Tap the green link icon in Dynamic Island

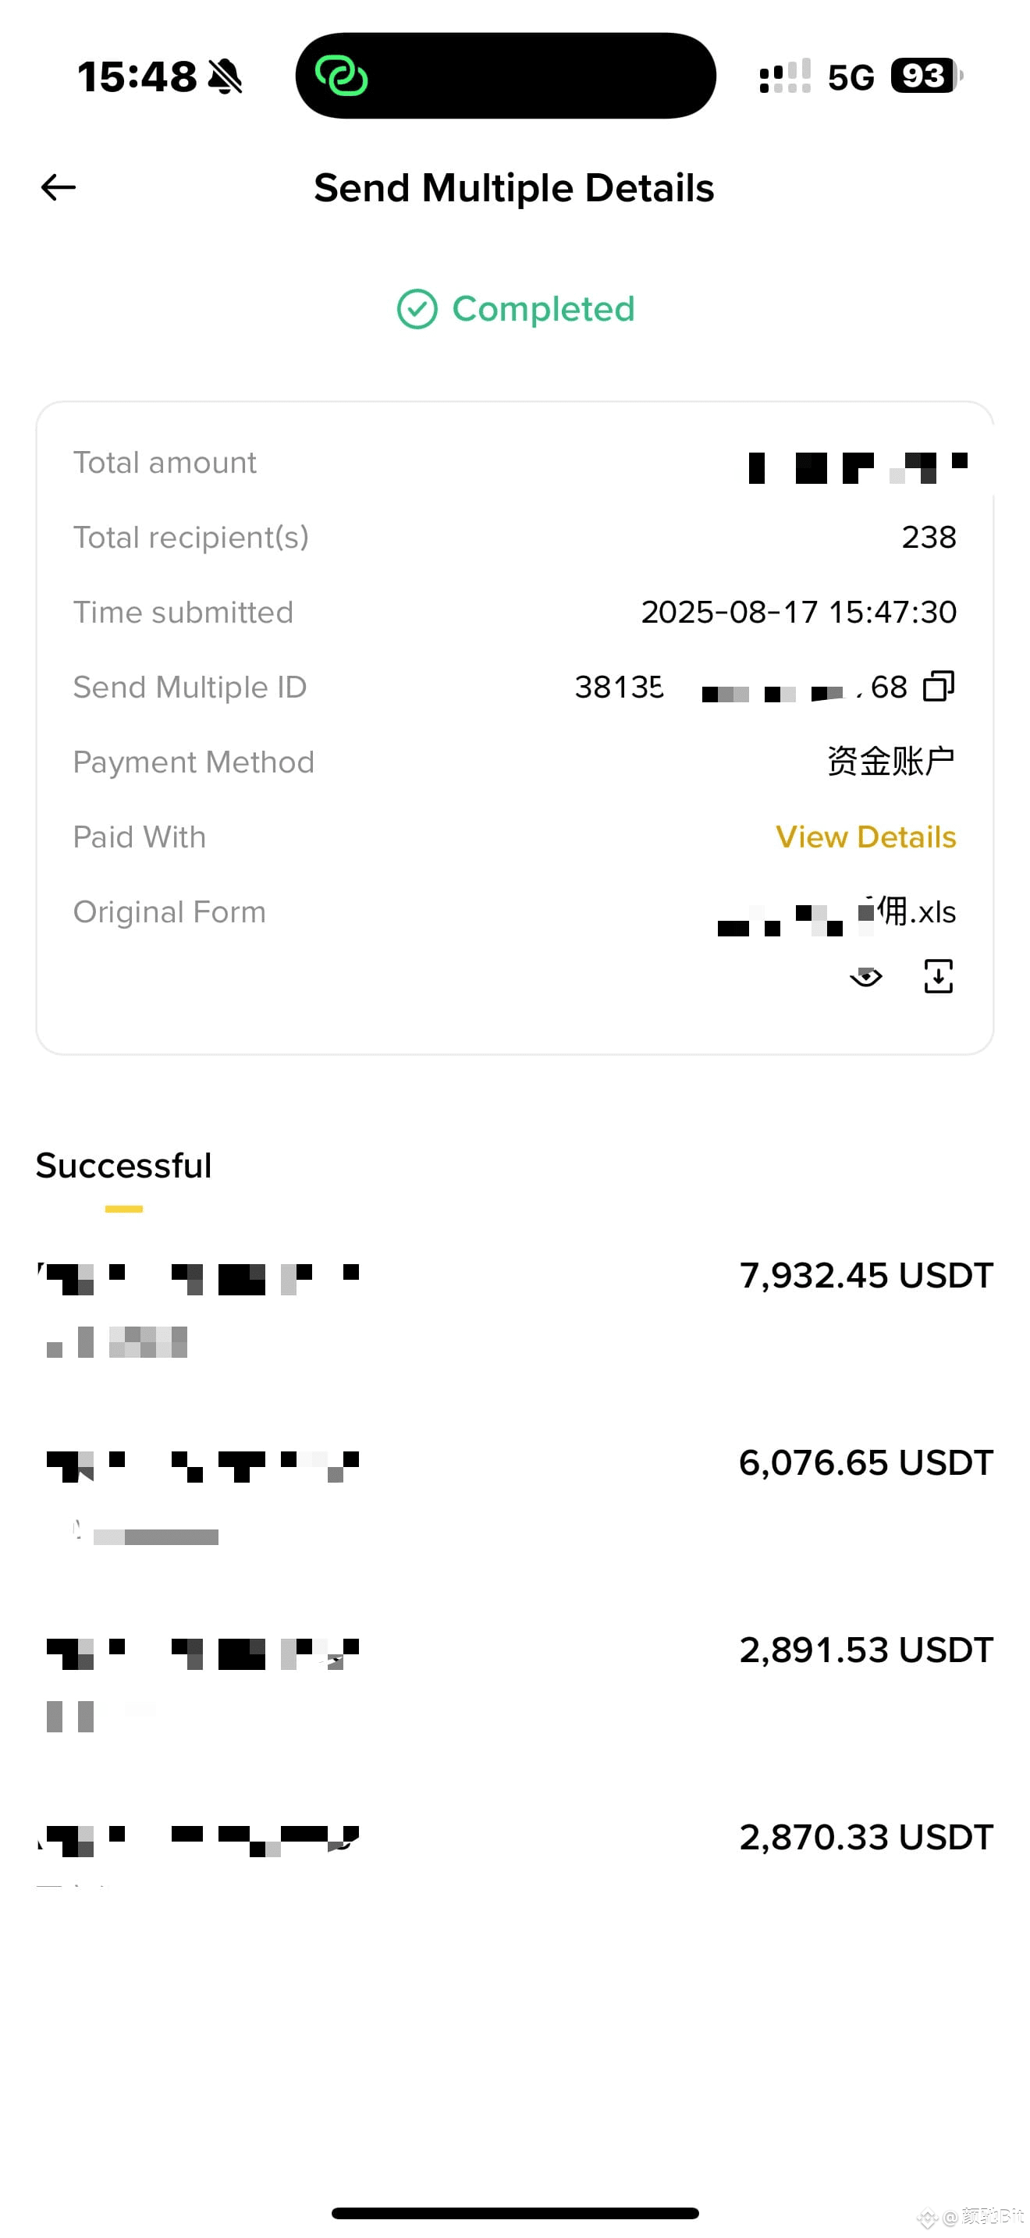click(341, 76)
